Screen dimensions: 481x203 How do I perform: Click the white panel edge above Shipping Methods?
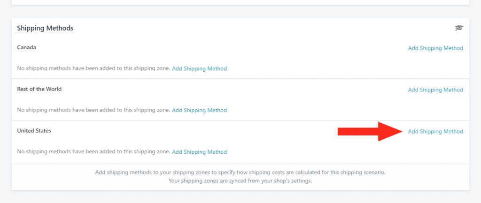click(240, 2)
